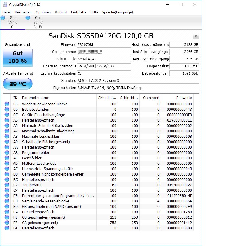Click the CrystalDiskInfo title bar icon

(x=5, y=4)
